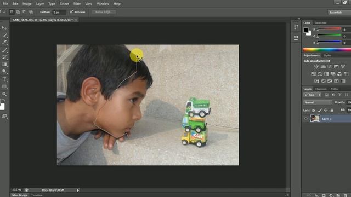Viewport: 351px width, 197px height.
Task: Add a Threshold adjustment
Action: [x=330, y=82]
